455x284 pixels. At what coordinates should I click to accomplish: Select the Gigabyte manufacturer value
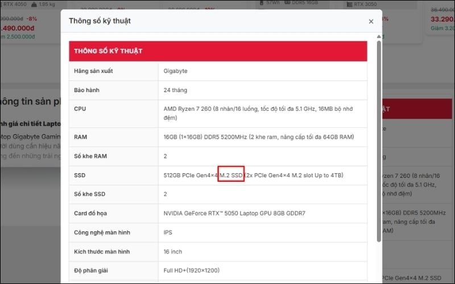[x=175, y=71]
